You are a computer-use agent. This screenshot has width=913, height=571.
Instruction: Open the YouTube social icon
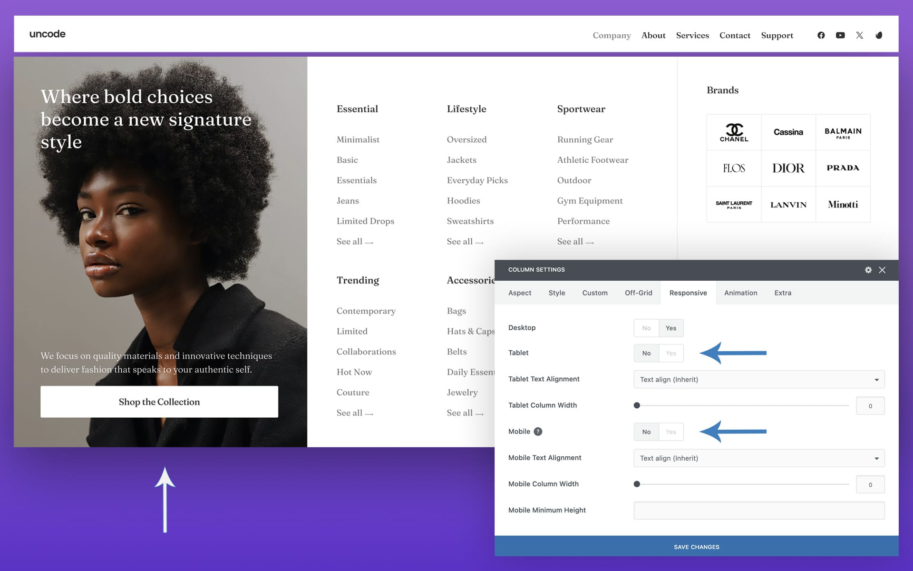click(x=840, y=35)
